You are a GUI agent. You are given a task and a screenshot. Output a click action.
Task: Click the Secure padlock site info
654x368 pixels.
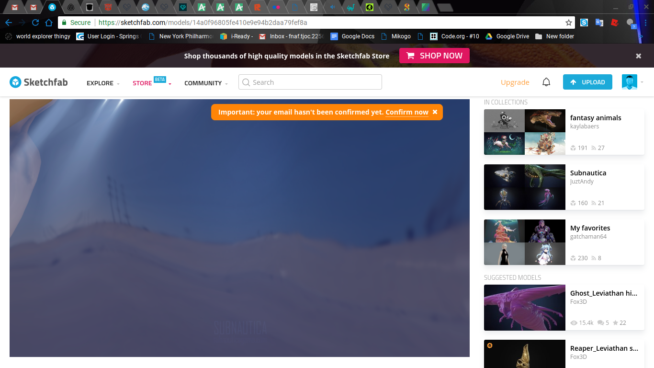(x=76, y=23)
